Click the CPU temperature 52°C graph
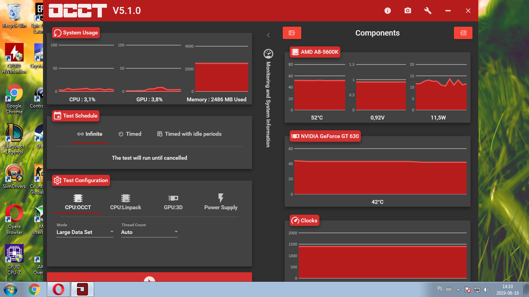The height and width of the screenshot is (297, 529). coord(319,87)
